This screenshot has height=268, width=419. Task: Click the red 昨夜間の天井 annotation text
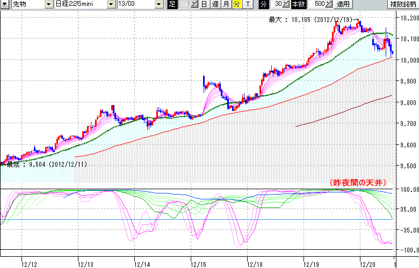click(358, 183)
